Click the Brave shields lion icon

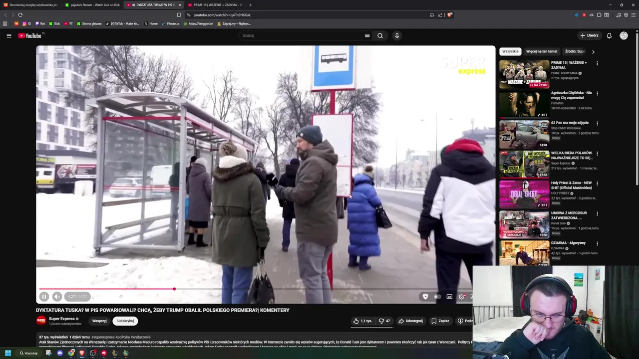tap(449, 15)
